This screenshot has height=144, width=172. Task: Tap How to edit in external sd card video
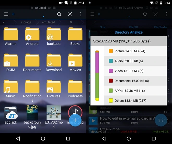pyautogui.click(x=129, y=120)
